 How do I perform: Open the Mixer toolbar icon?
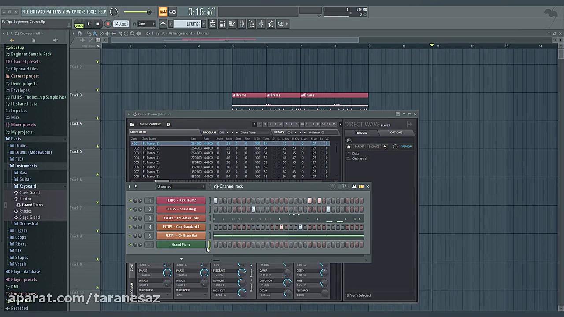(241, 24)
